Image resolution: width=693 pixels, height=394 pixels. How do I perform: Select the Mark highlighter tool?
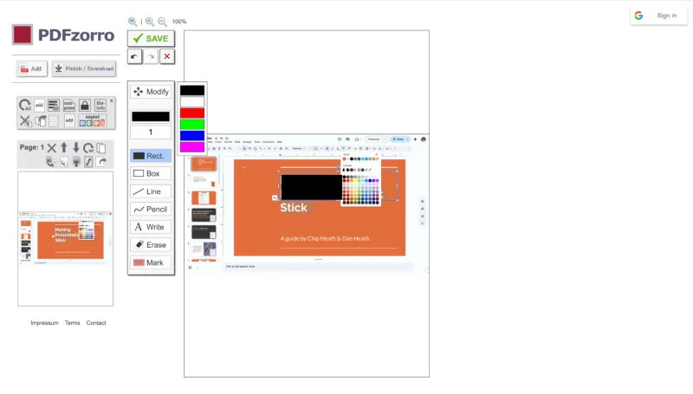click(x=151, y=262)
